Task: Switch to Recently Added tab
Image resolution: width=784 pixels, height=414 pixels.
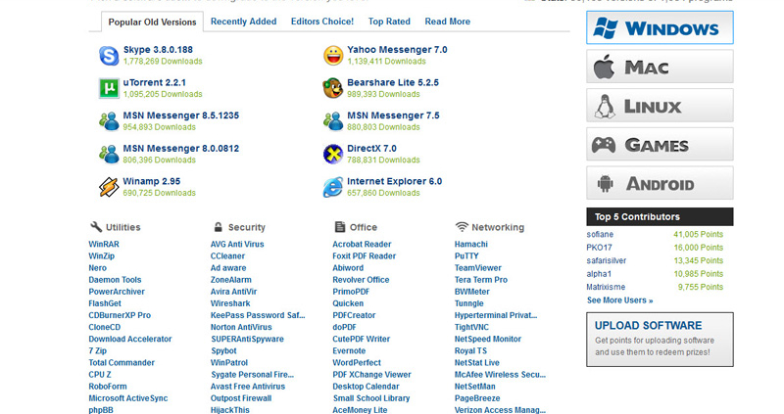Action: [x=243, y=22]
